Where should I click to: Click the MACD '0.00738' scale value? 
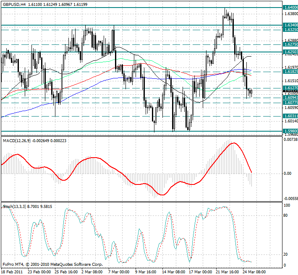(290, 140)
